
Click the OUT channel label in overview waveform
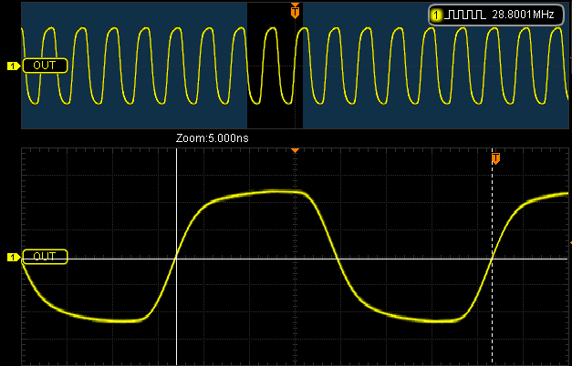(45, 66)
